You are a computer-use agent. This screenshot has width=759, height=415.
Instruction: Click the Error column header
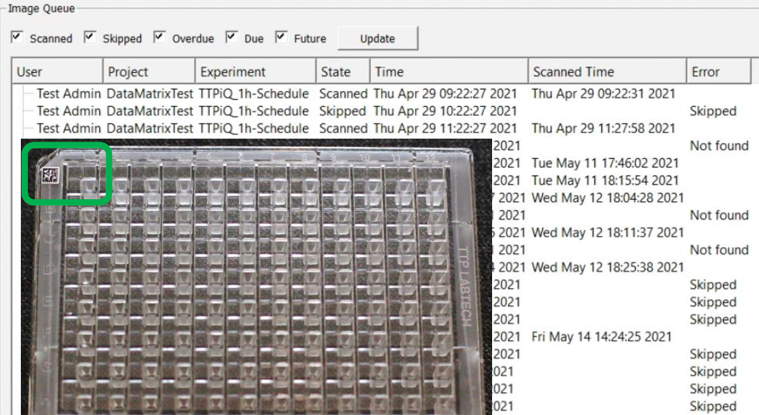[x=719, y=71]
